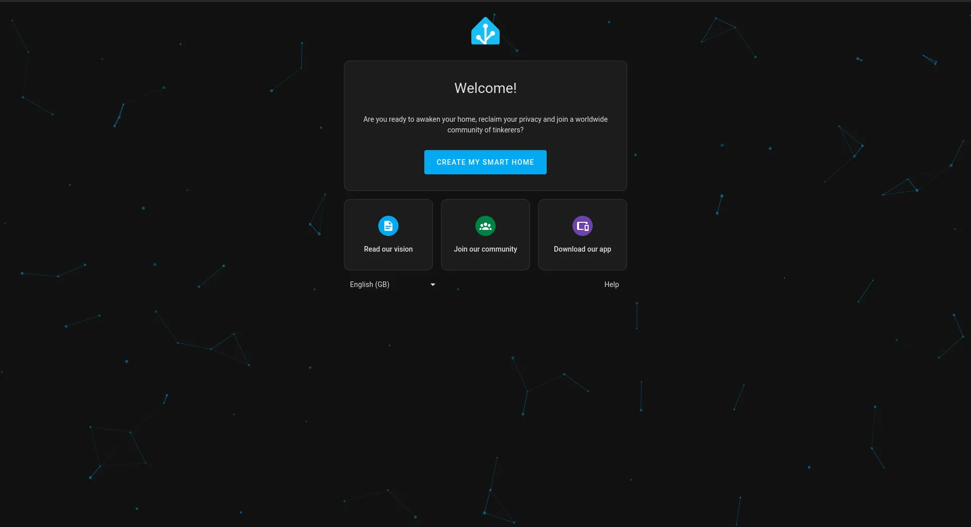Viewport: 971px width, 527px height.
Task: Select the Home Assistant house logo above Welcome
Action: [x=485, y=31]
